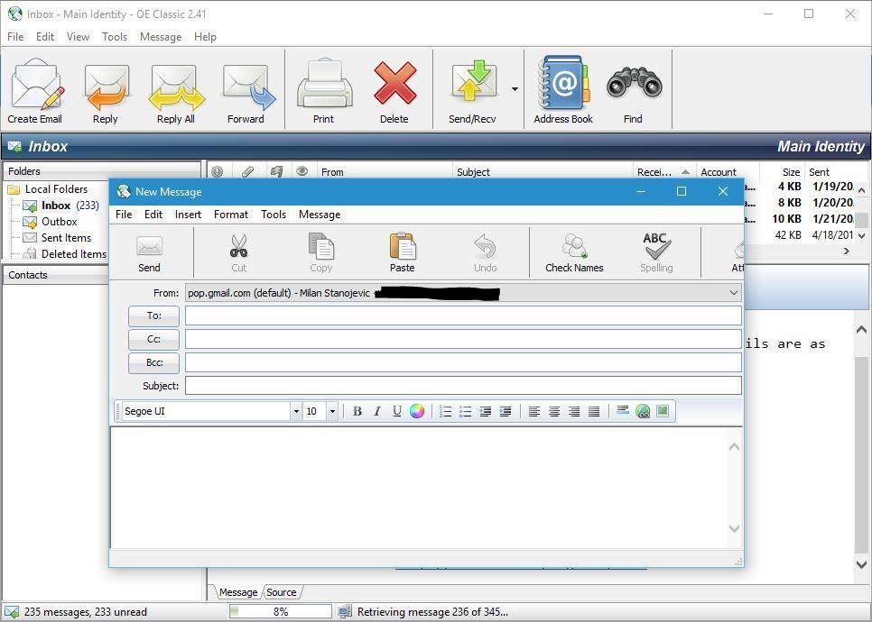
Task: Click the Send/Recv icon
Action: point(473,82)
